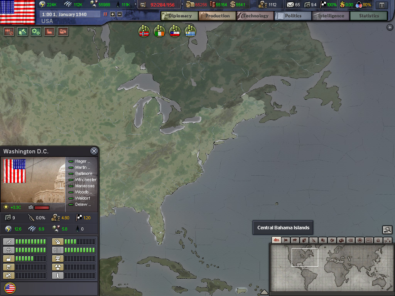Viewport: 395px width, 296px height.
Task: Click the industry factory building icon
Action: pyautogui.click(x=8, y=259)
